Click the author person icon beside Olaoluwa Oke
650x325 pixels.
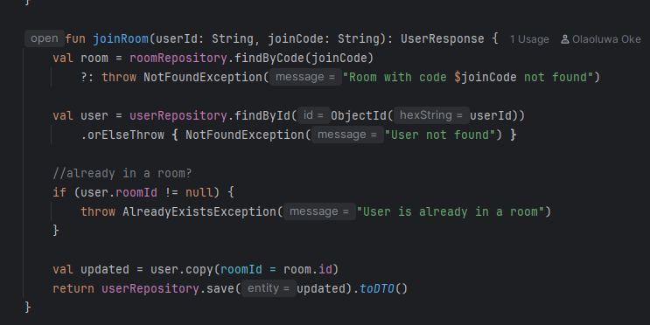click(564, 39)
